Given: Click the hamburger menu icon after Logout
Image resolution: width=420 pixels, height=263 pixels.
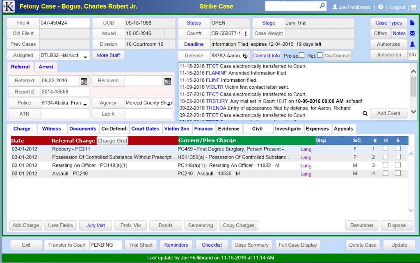Looking at the screenshot, I should point(413,7).
